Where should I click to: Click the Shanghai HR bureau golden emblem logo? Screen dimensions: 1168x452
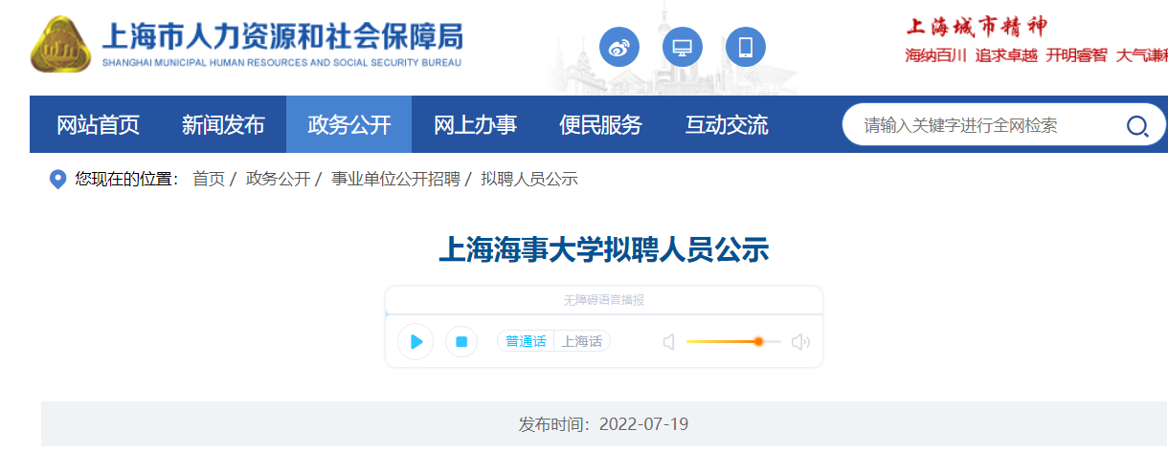(x=60, y=45)
